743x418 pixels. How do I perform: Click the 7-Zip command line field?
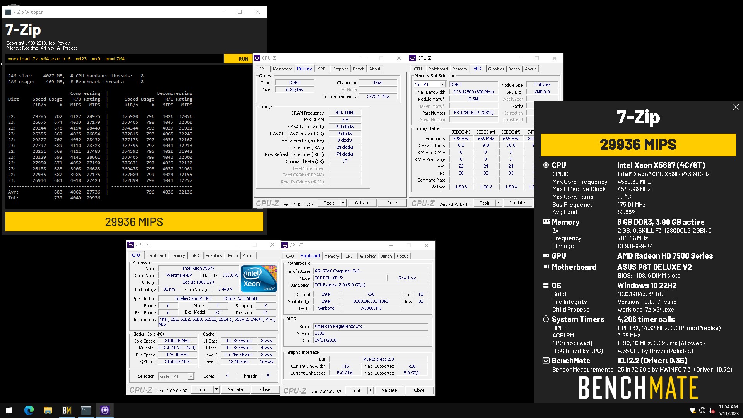click(114, 59)
